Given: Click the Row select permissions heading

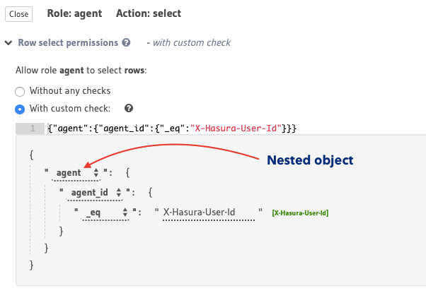Looking at the screenshot, I should (68, 43).
